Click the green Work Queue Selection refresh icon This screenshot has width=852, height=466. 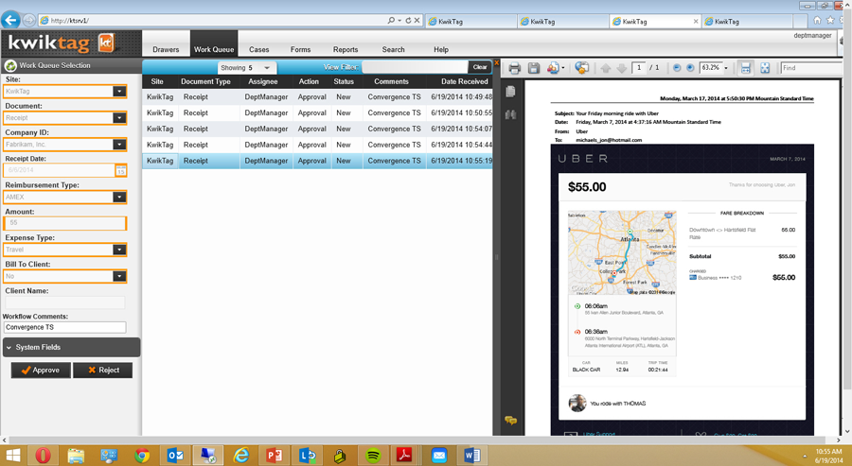[x=9, y=65]
